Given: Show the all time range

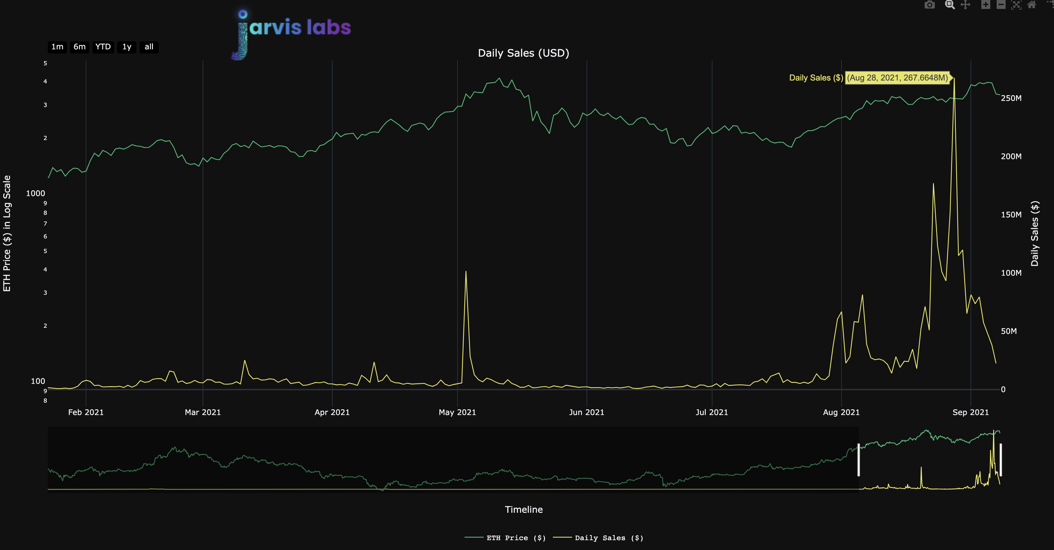Looking at the screenshot, I should pyautogui.click(x=149, y=47).
